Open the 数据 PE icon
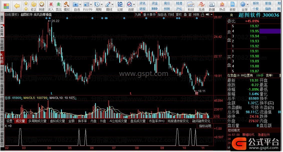Viewport: 283px width, 152px height. click(212, 4)
